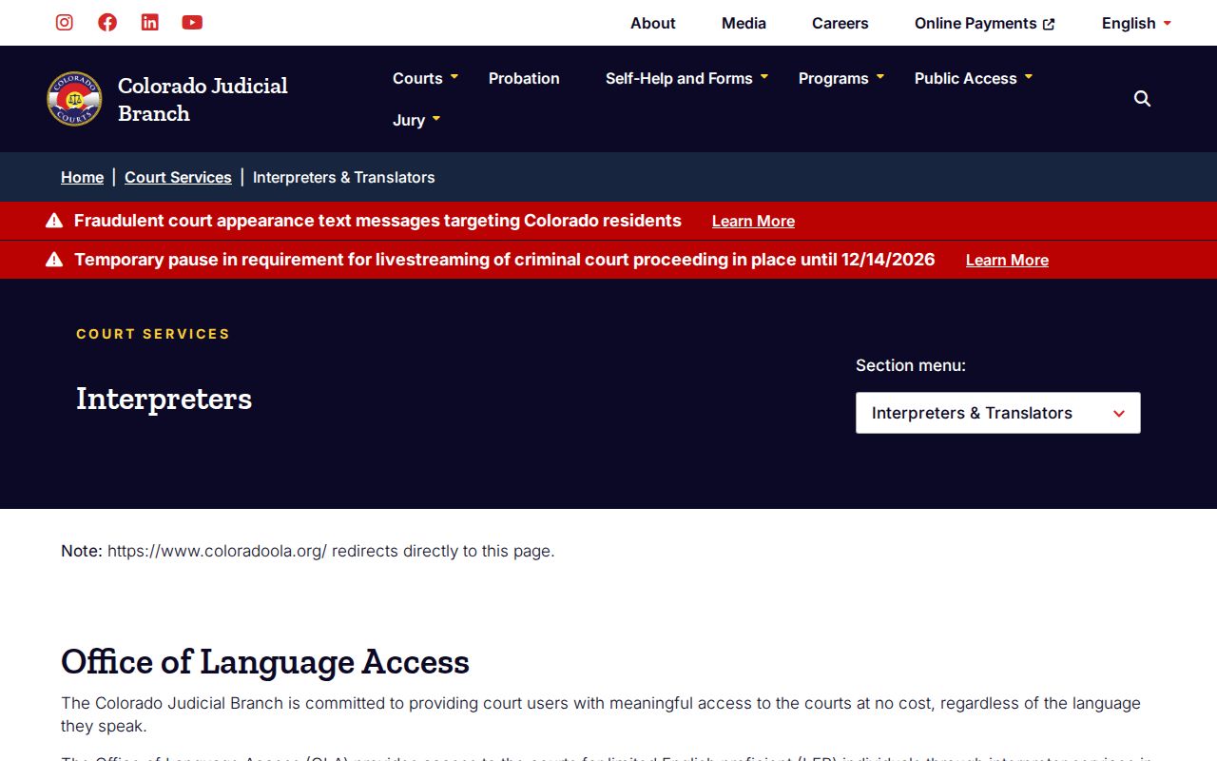The width and height of the screenshot is (1217, 761).
Task: Click the 'Fraudulent court appearance text messages' alert text
Action: [377, 221]
